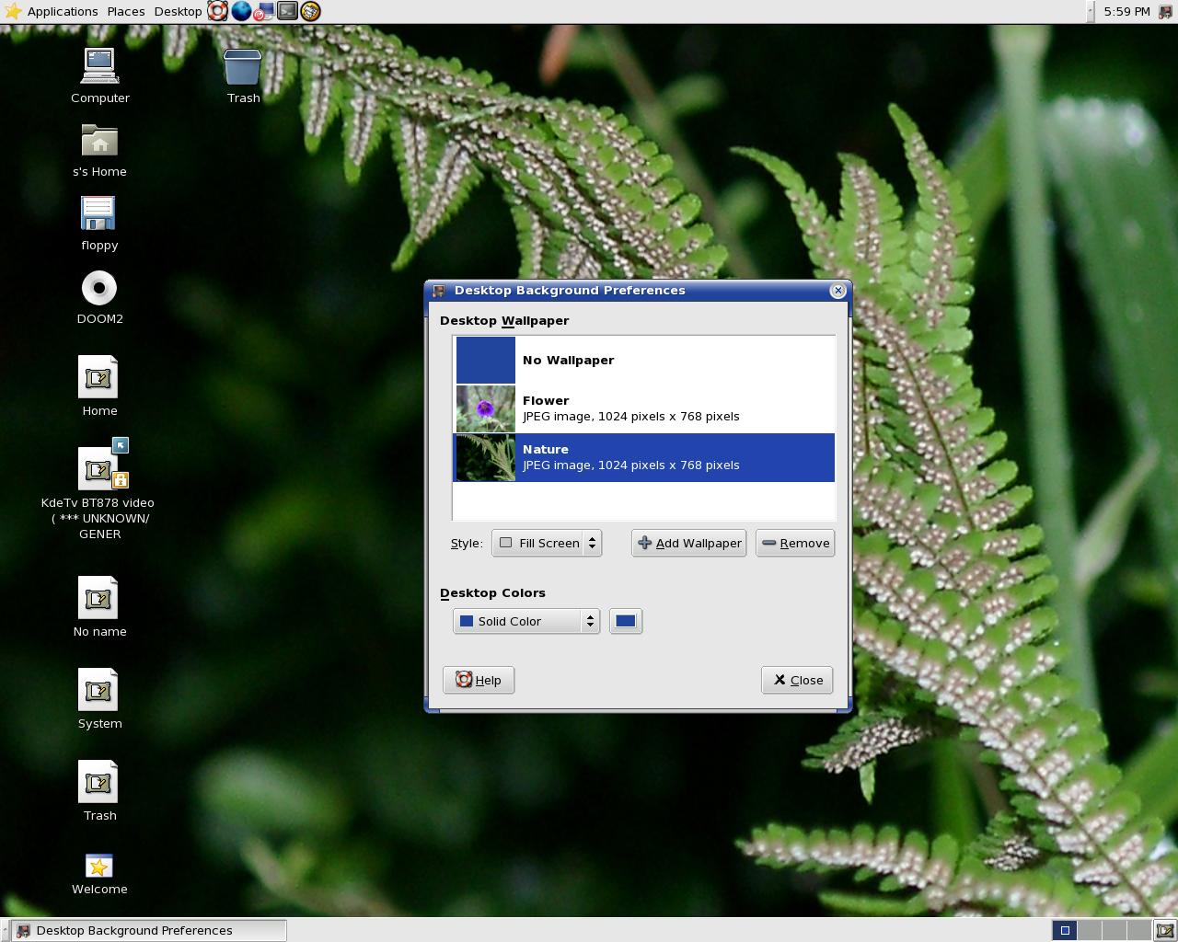Select the No Wallpaper list entry
This screenshot has width=1178, height=942.
[x=644, y=360]
